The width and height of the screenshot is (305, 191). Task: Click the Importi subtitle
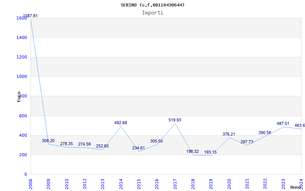[x=152, y=13]
